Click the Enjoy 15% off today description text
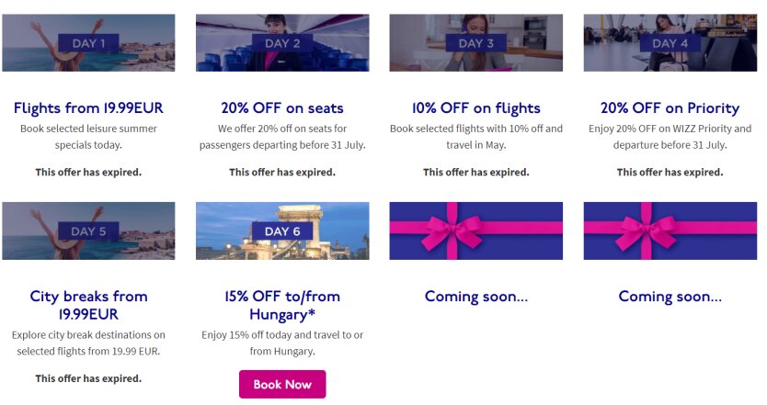This screenshot has width=767, height=405. point(282,343)
